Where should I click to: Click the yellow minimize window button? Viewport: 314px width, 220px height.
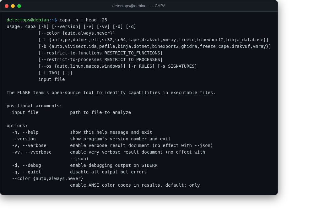(x=13, y=6)
